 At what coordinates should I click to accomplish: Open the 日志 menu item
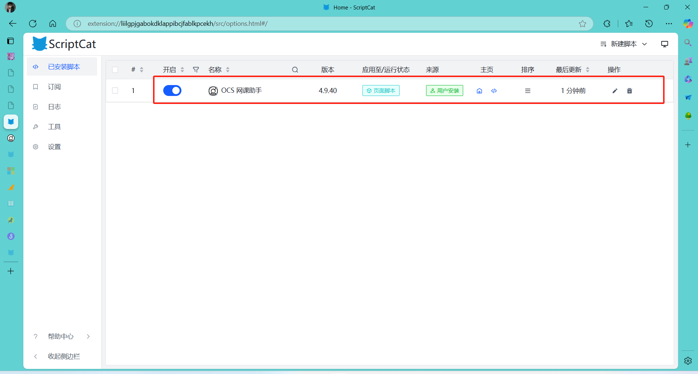click(x=62, y=107)
